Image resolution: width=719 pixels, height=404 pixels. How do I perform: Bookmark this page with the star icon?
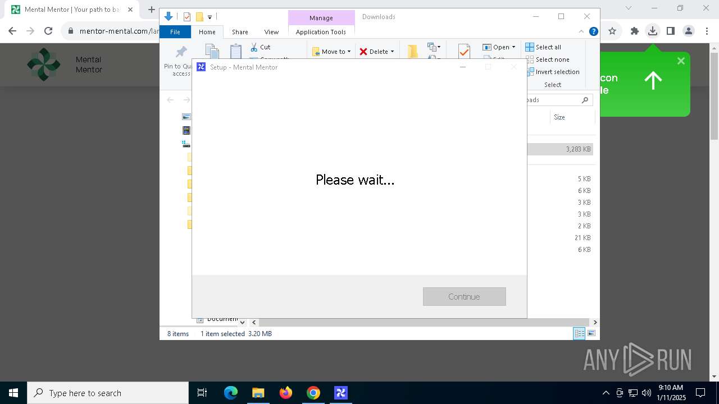click(612, 31)
